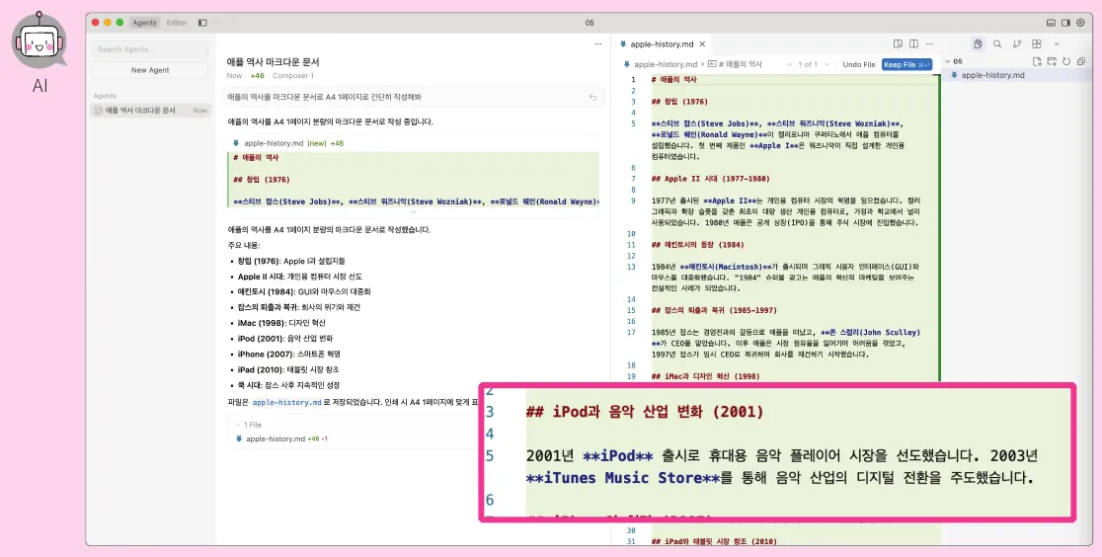The image size is (1102, 557).
Task: Switch to the Editor tab
Action: (x=177, y=23)
